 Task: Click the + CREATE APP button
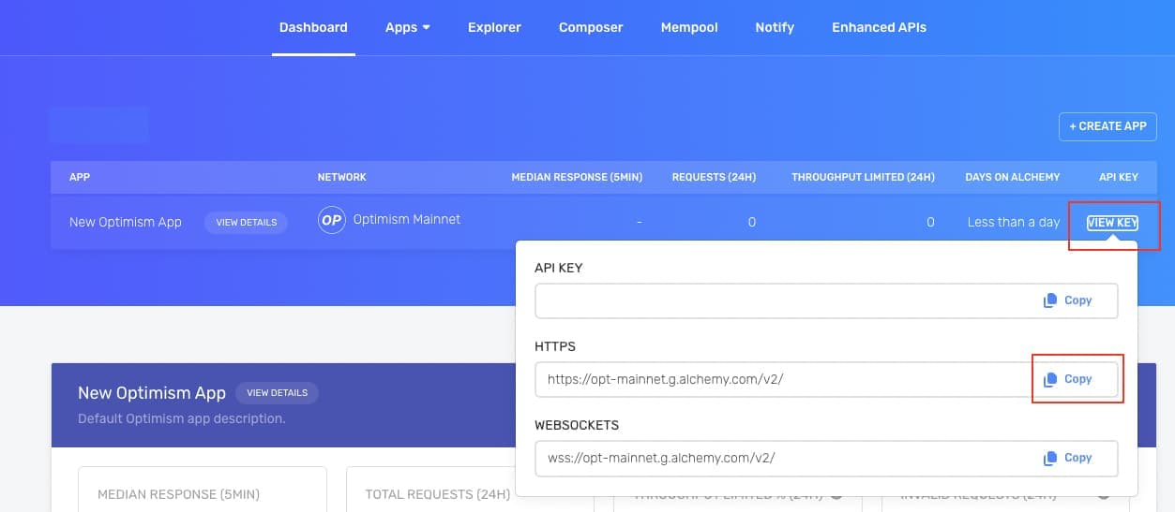tap(1107, 126)
